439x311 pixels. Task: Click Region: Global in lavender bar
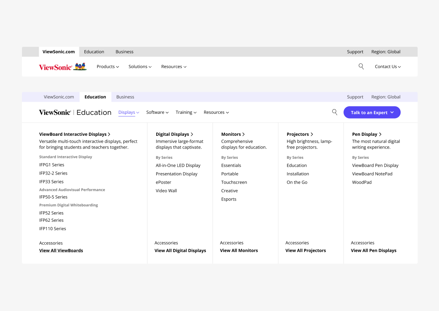pyautogui.click(x=386, y=97)
